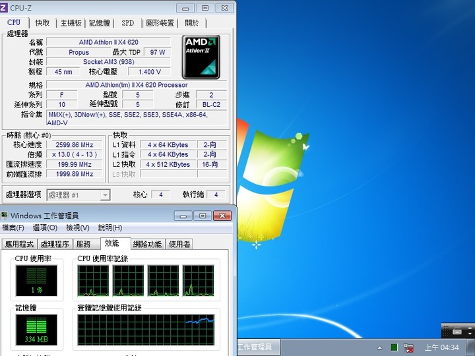Switch to the 關於 about tab
475x356 pixels.
pyautogui.click(x=192, y=23)
